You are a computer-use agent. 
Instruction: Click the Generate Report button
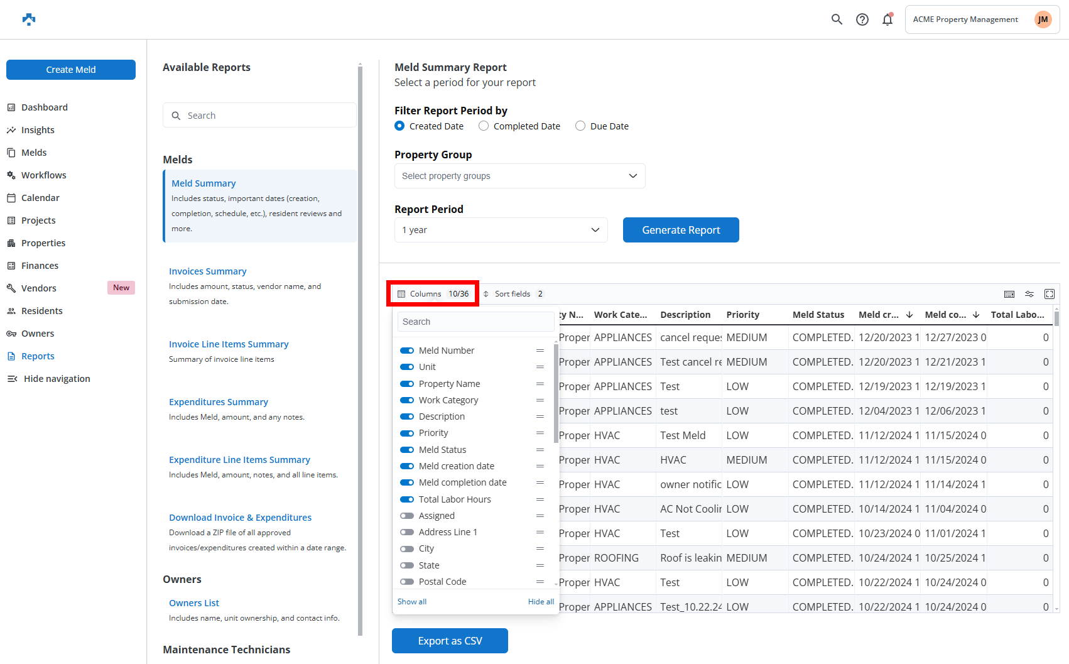[681, 230]
